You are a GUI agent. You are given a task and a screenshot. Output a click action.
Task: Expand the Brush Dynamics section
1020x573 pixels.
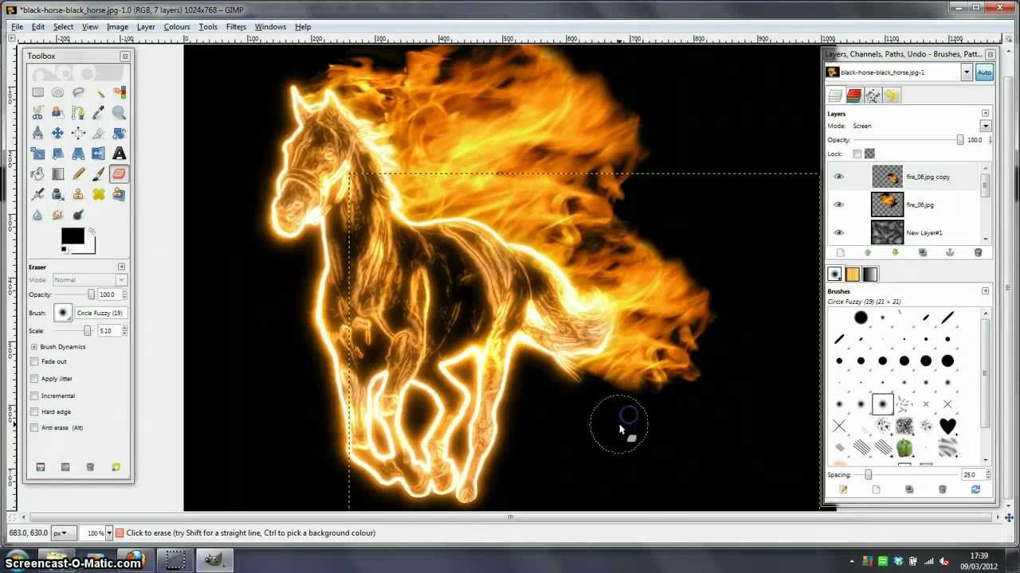[32, 346]
